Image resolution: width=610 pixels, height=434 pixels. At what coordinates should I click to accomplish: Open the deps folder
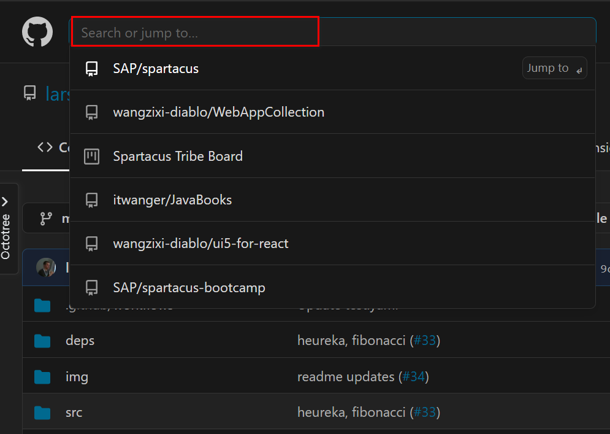[80, 341]
